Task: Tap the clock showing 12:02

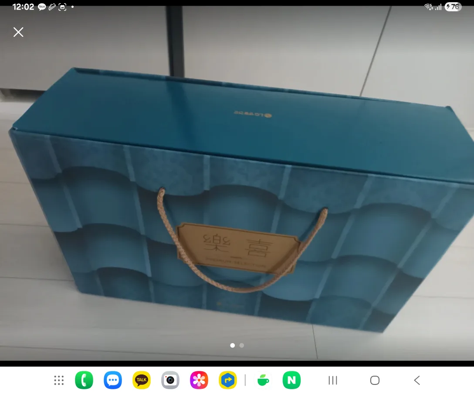Action: (x=23, y=7)
